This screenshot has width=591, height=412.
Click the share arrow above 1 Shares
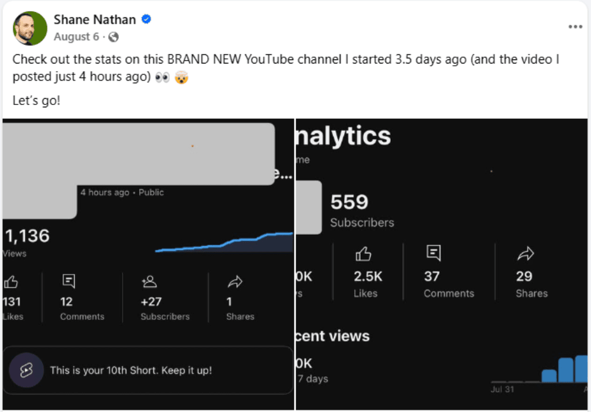coord(235,282)
